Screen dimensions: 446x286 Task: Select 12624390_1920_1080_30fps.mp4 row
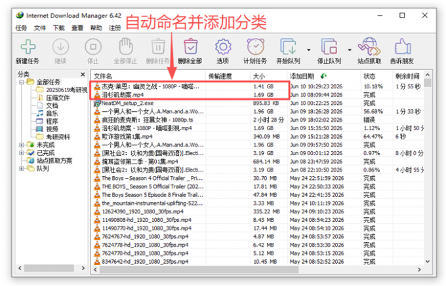[x=257, y=211]
